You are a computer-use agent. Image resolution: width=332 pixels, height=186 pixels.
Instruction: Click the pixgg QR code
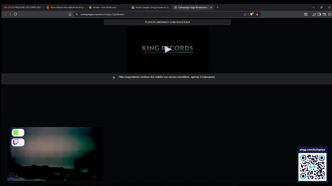coord(313,167)
